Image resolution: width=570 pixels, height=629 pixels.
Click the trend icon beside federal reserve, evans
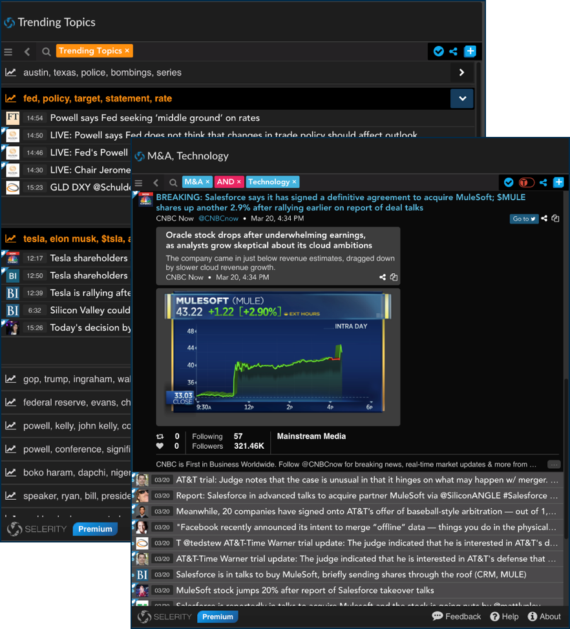[x=11, y=402]
